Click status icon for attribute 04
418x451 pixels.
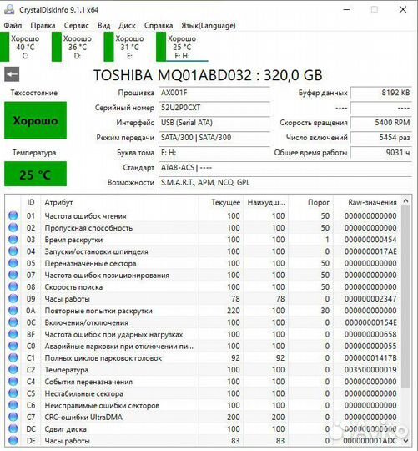[13, 251]
